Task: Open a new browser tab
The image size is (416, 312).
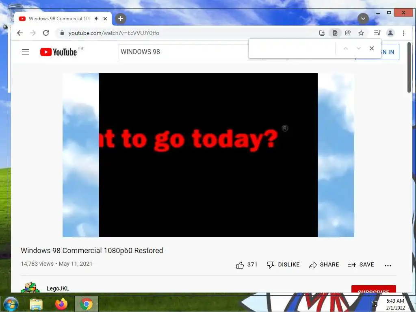Action: pyautogui.click(x=120, y=19)
